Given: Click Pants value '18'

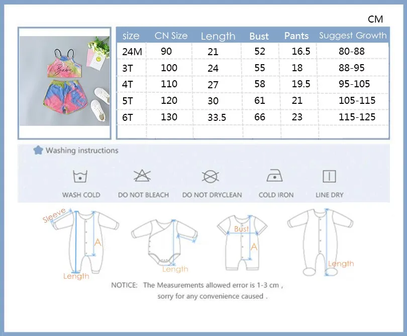Looking at the screenshot, I should [x=297, y=68].
